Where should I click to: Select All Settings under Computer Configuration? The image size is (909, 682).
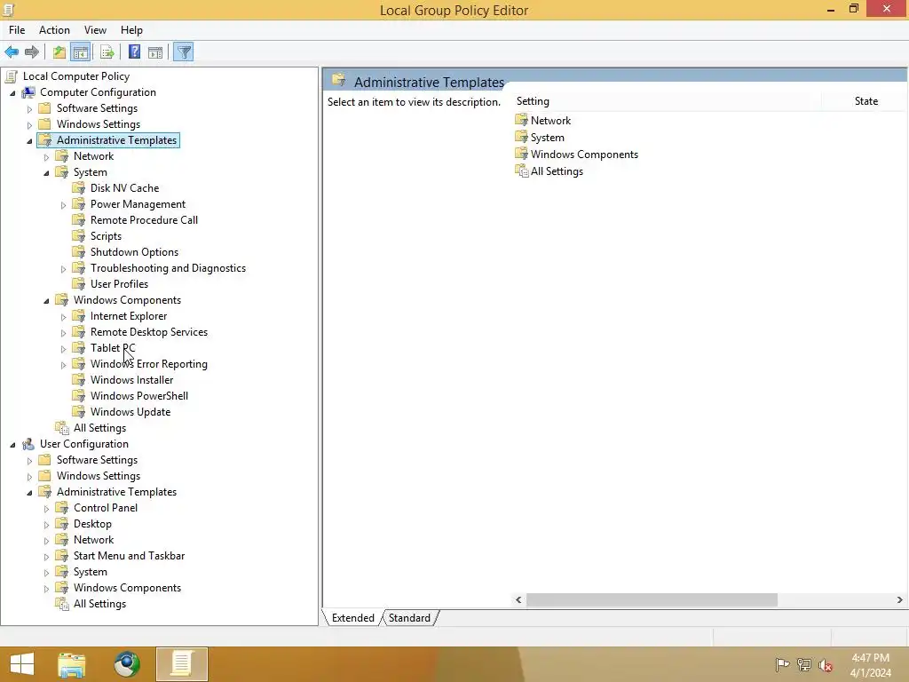(99, 428)
